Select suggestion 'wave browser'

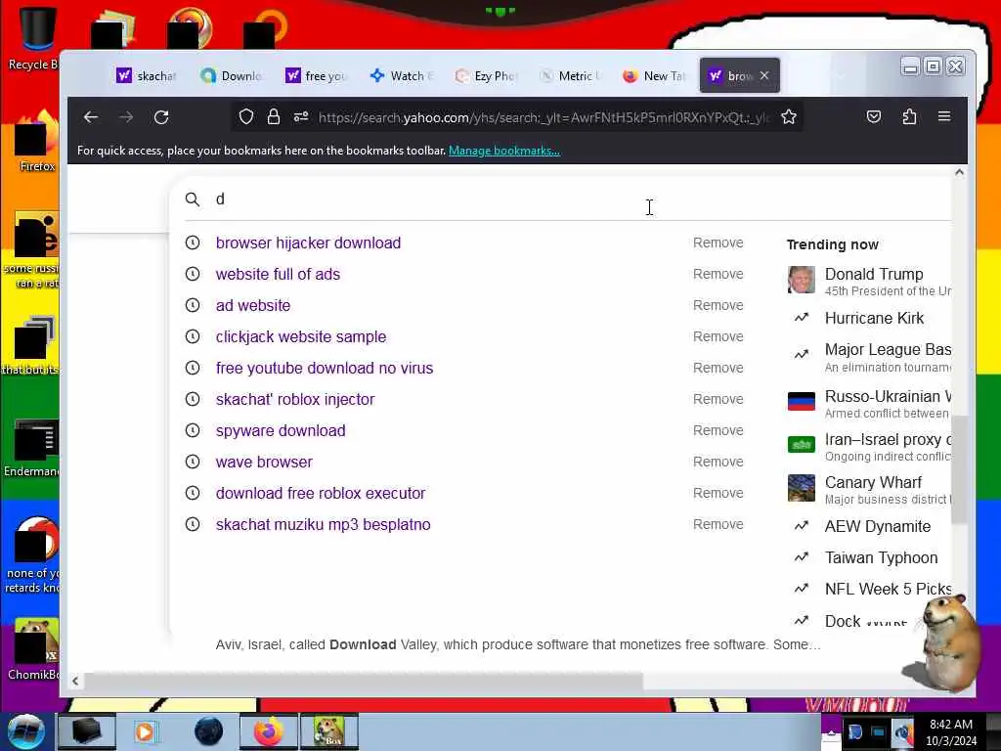264,462
